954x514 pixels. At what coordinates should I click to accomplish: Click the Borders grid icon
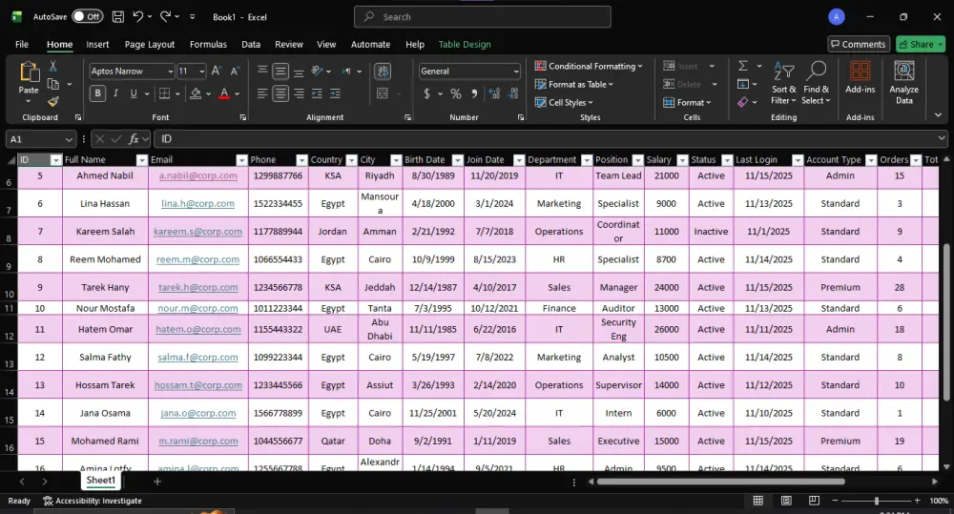[x=164, y=93]
